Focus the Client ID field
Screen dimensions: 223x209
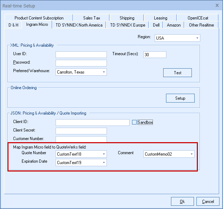coord(92,122)
